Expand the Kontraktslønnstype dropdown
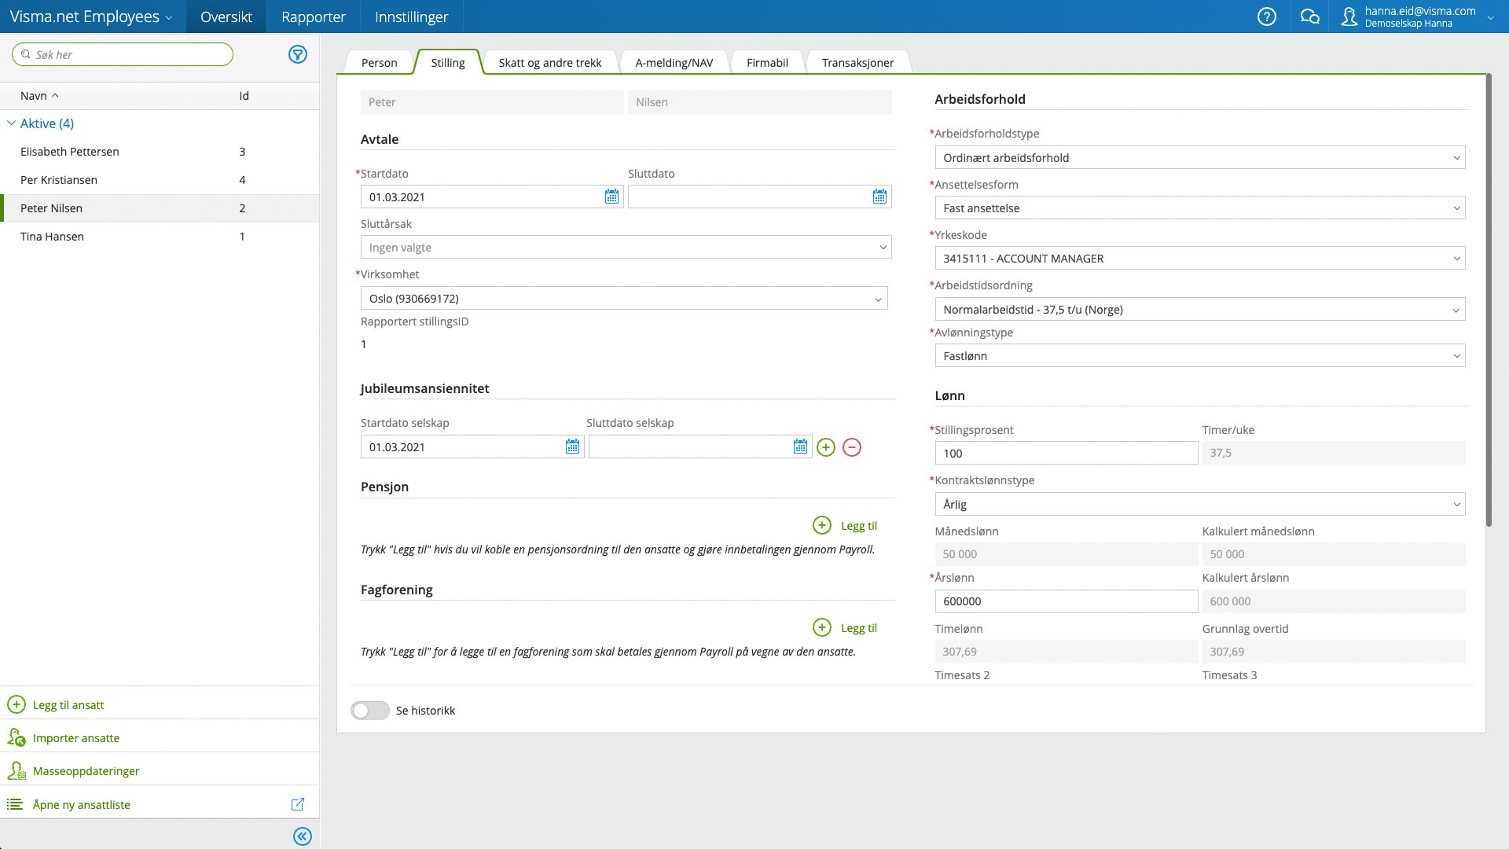Viewport: 1509px width, 849px height. coord(1199,504)
